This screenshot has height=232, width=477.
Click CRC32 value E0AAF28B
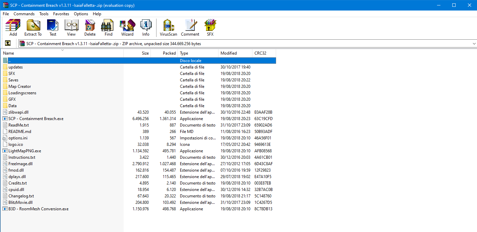click(x=263, y=112)
